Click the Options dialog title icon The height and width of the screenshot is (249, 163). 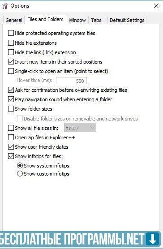(x=4, y=6)
